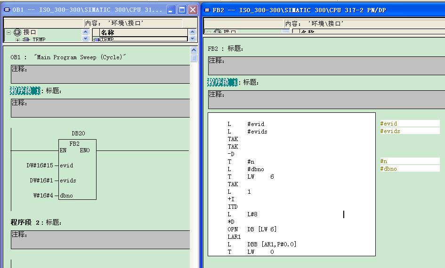445x268 pixels.
Task: Click the EN input of FB2 box
Action: pos(63,150)
